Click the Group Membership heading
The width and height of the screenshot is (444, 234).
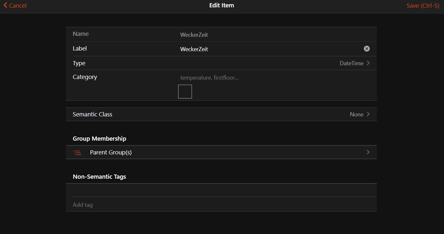[99, 139]
